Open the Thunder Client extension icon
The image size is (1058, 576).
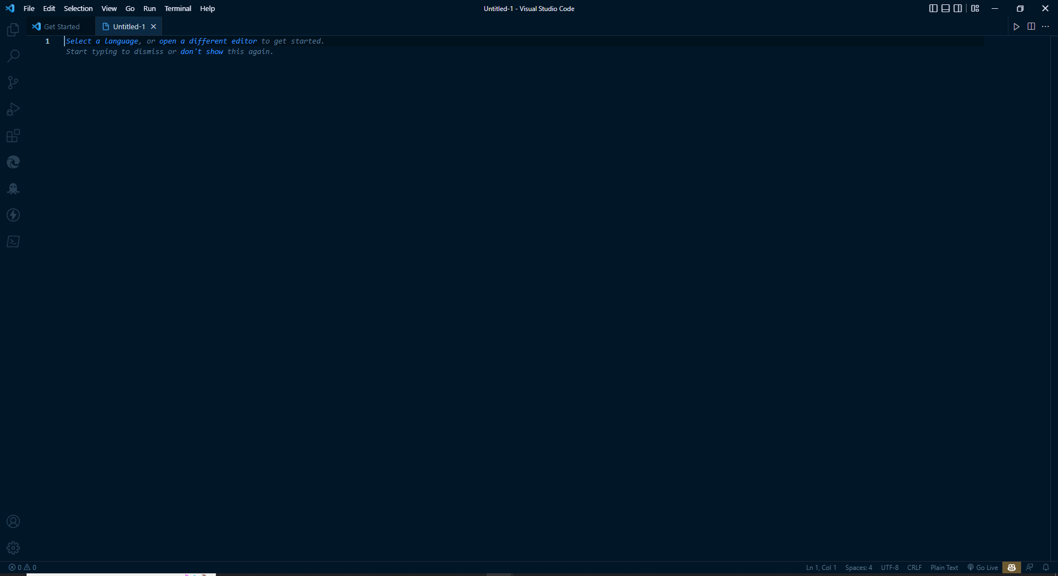pyautogui.click(x=13, y=215)
